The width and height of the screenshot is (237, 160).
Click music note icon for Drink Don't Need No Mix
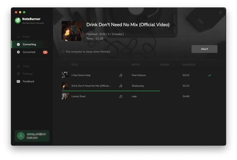(x=121, y=86)
